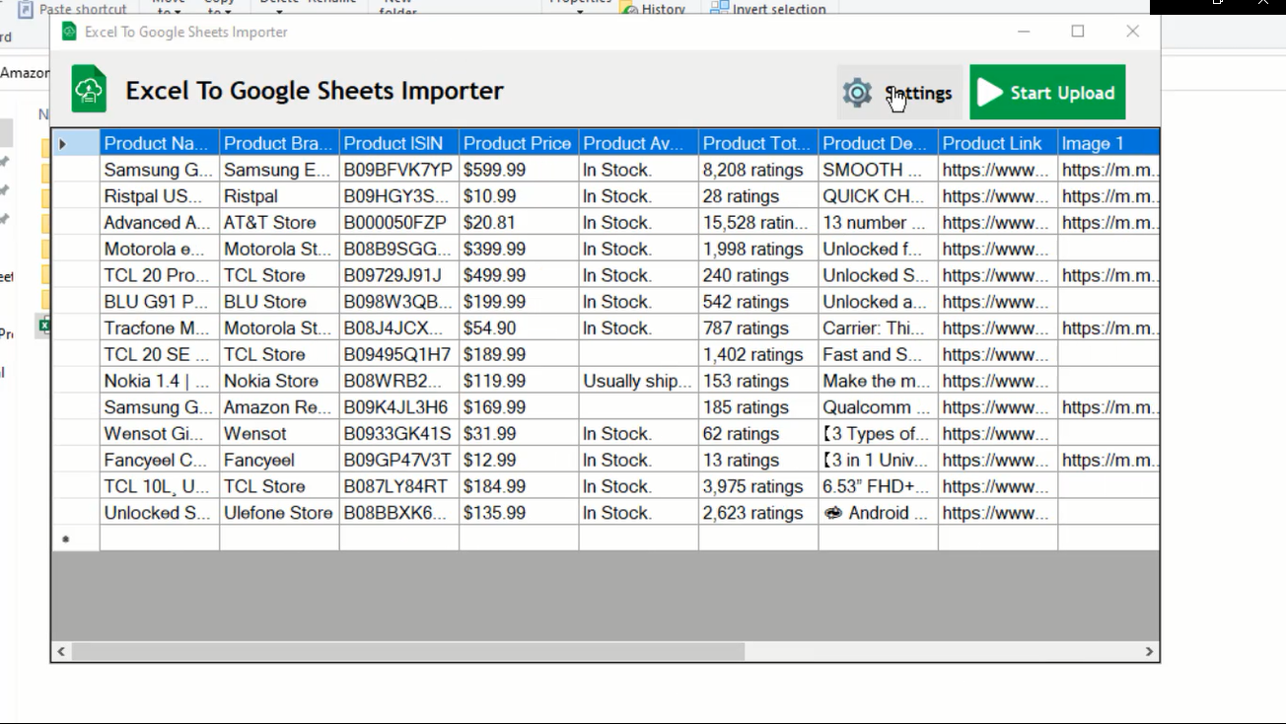The height and width of the screenshot is (724, 1286).
Task: Click the Product Description column header
Action: click(x=878, y=143)
